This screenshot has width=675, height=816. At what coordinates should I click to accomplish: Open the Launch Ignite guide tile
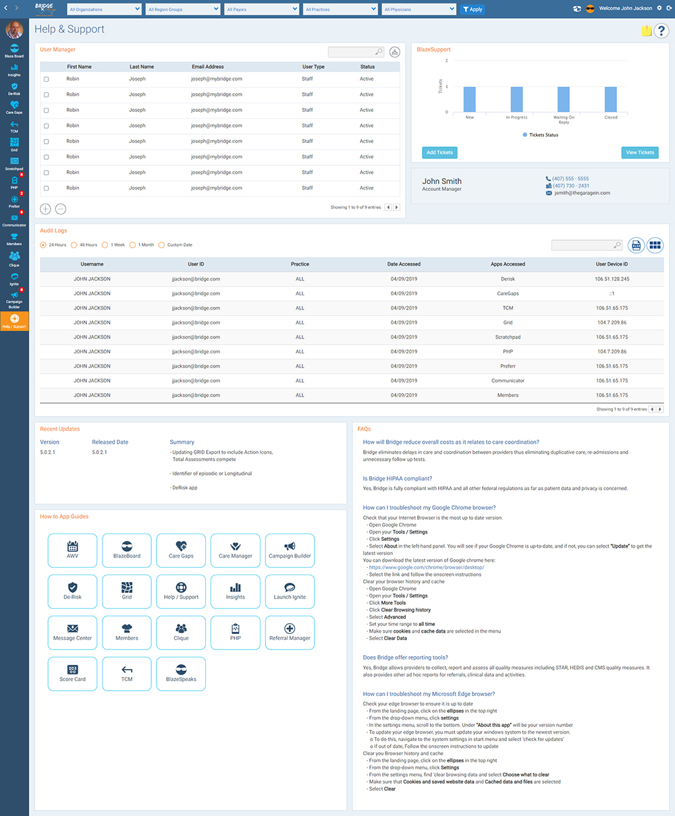click(290, 591)
